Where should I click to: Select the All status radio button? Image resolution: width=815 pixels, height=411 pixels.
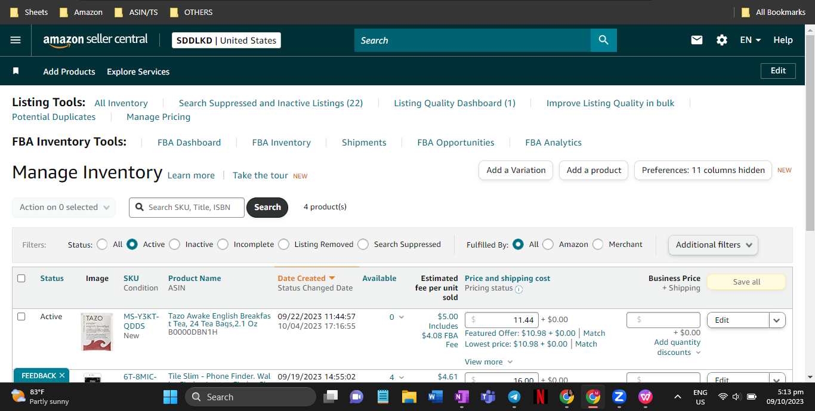pos(102,244)
